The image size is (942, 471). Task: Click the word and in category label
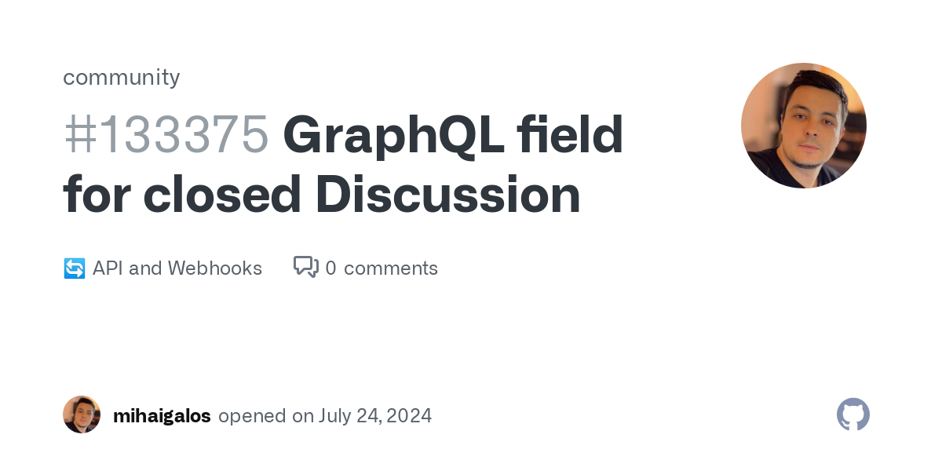pyautogui.click(x=145, y=268)
